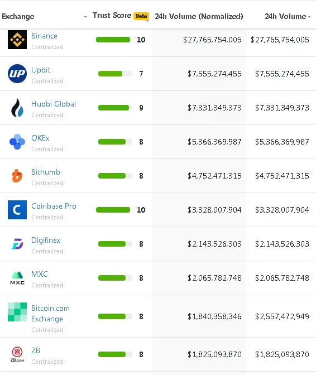
Task: Select normalized volume $1,840,358,346 for Bitcoin.com
Action: (x=214, y=316)
